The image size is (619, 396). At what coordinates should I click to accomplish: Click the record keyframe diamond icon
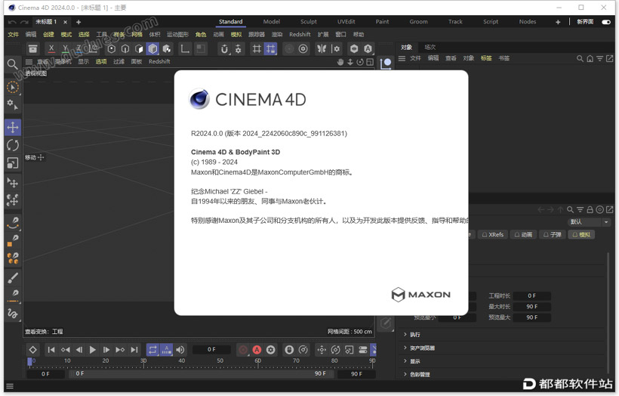[32, 350]
